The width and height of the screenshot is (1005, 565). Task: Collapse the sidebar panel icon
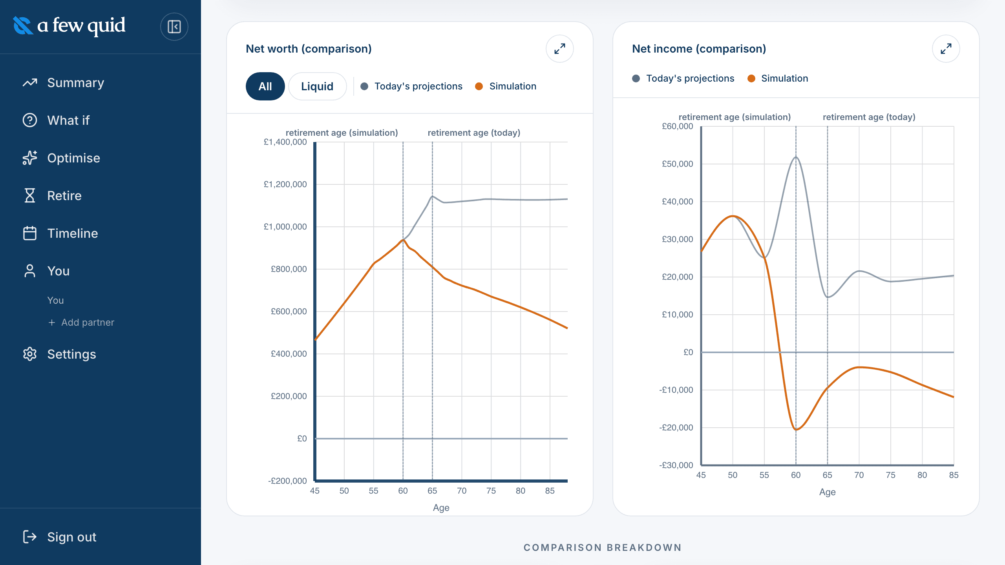coord(174,27)
